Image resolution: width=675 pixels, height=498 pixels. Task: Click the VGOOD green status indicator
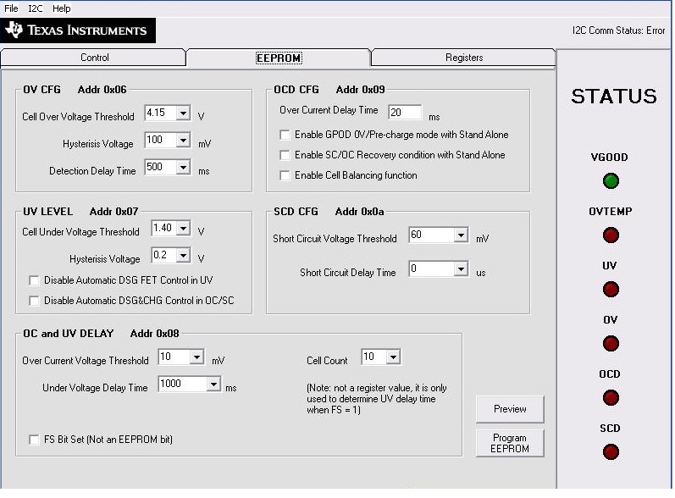point(610,180)
